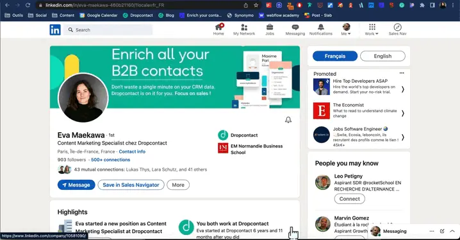Click the LinkedIn logo

coord(55,30)
